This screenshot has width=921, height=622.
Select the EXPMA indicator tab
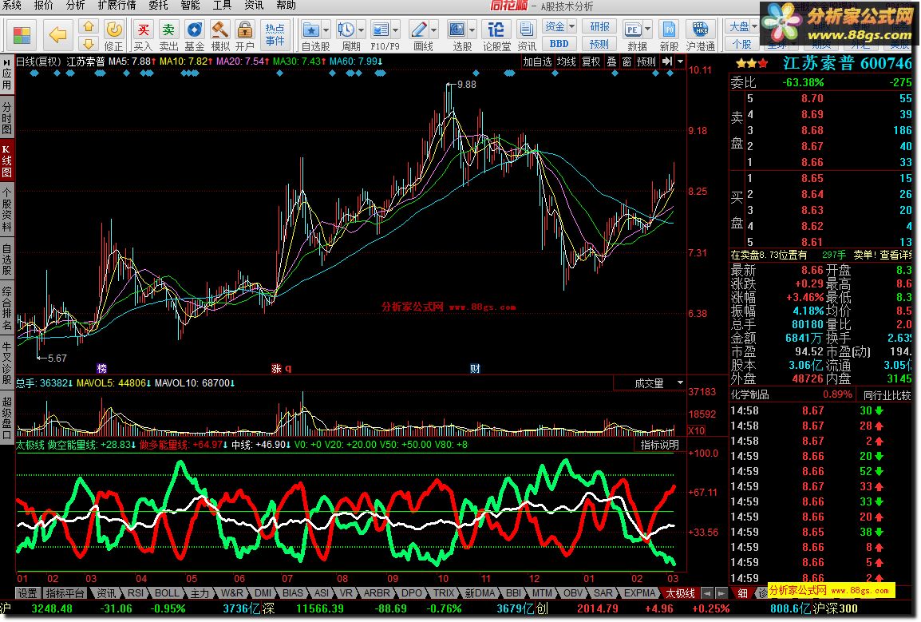tap(639, 593)
